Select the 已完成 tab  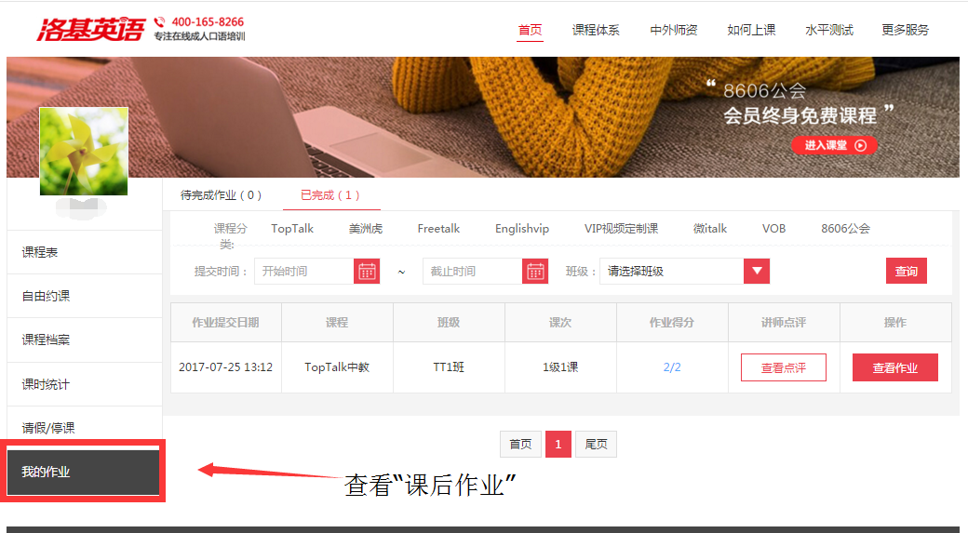coord(330,195)
